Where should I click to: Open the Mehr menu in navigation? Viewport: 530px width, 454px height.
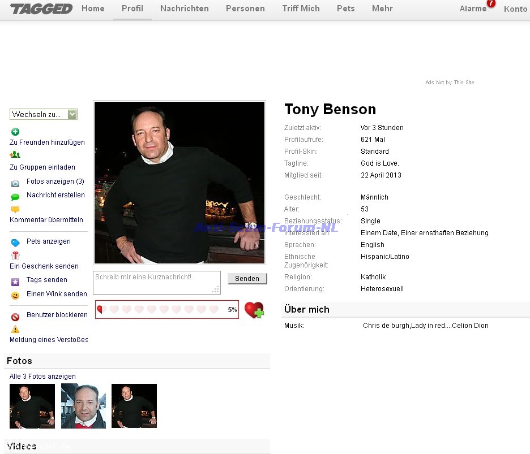(x=382, y=8)
